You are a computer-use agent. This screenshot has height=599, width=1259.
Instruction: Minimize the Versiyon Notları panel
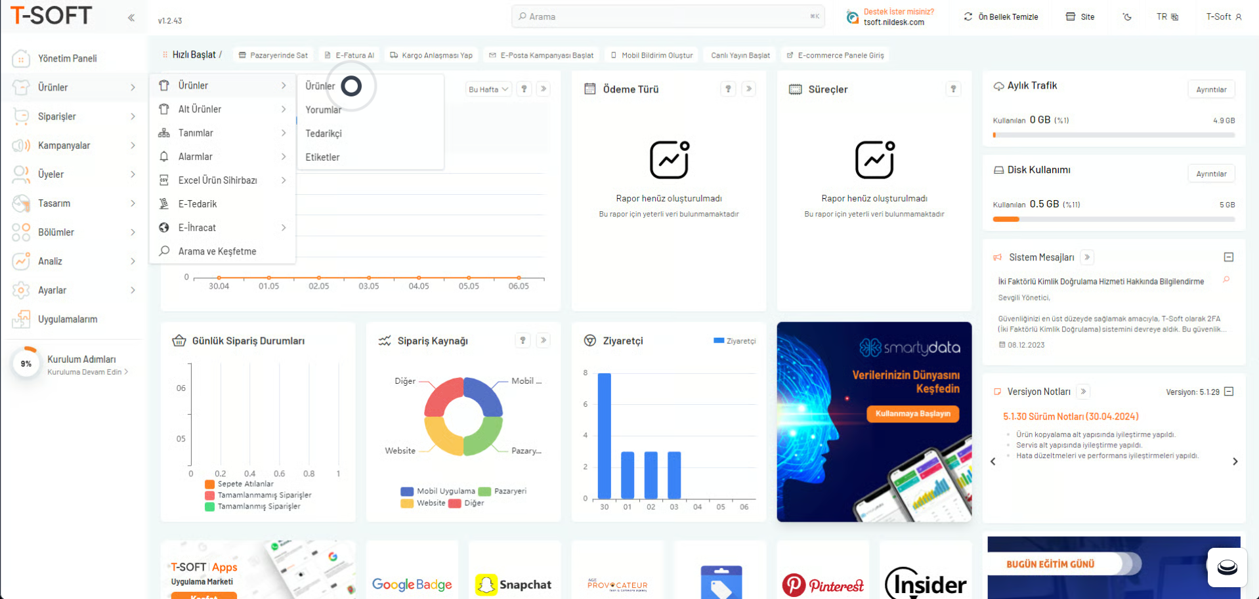1229,392
